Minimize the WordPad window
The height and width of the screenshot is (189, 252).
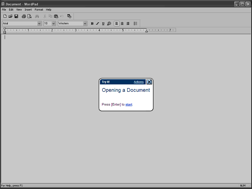coord(237,4)
